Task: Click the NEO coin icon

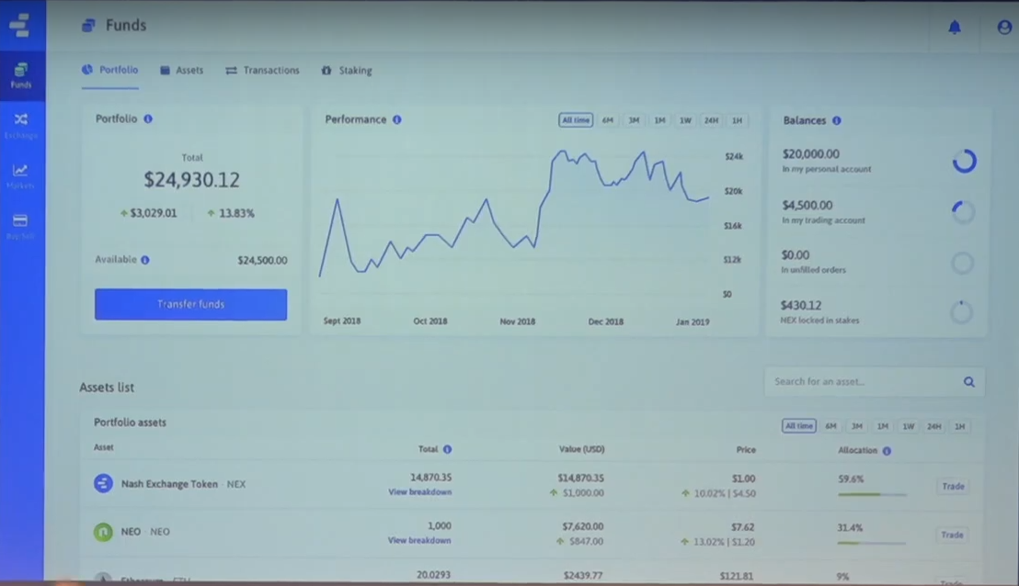Action: pyautogui.click(x=103, y=532)
